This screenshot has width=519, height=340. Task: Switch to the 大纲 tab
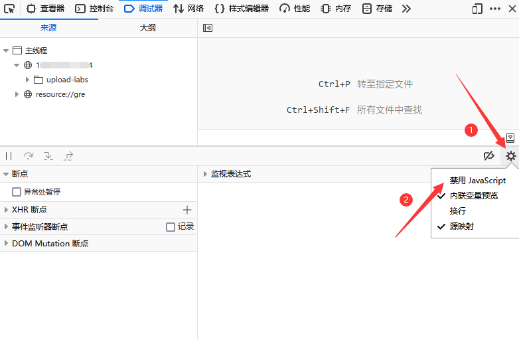coord(147,28)
